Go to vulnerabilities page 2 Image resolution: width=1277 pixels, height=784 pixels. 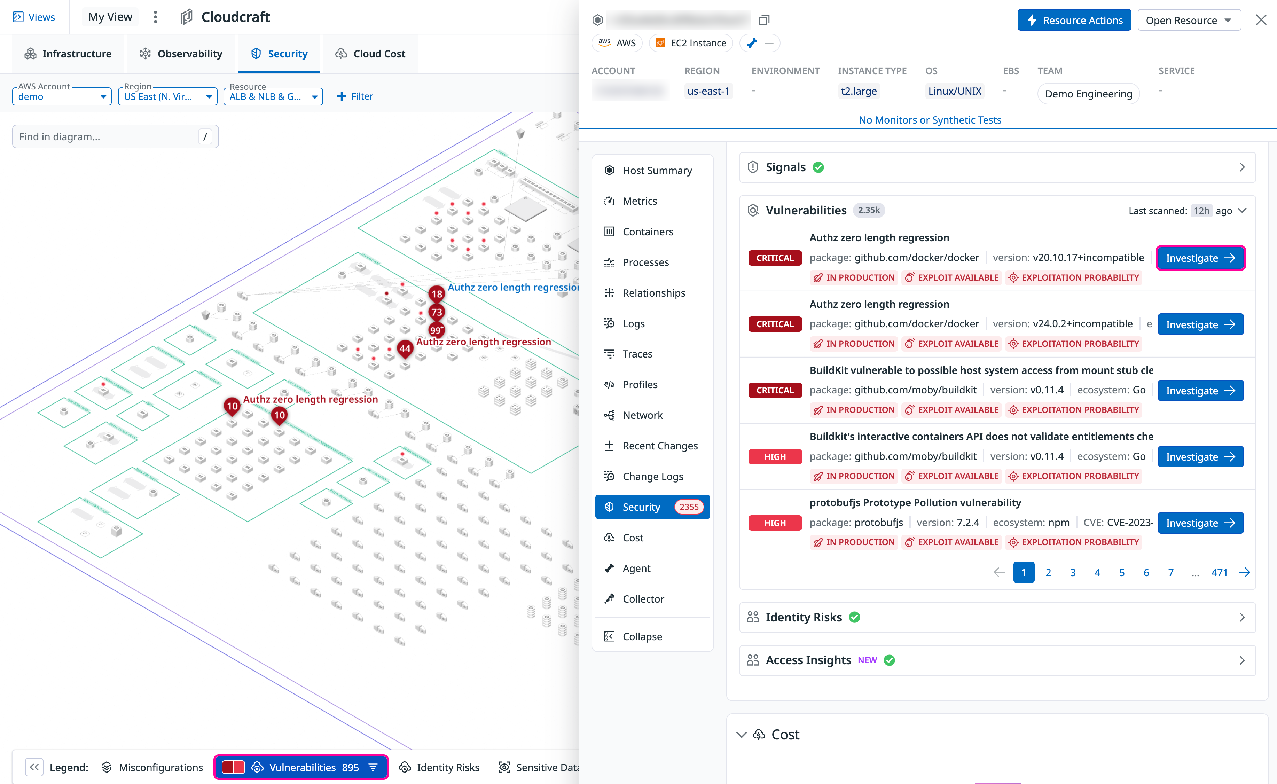point(1048,572)
